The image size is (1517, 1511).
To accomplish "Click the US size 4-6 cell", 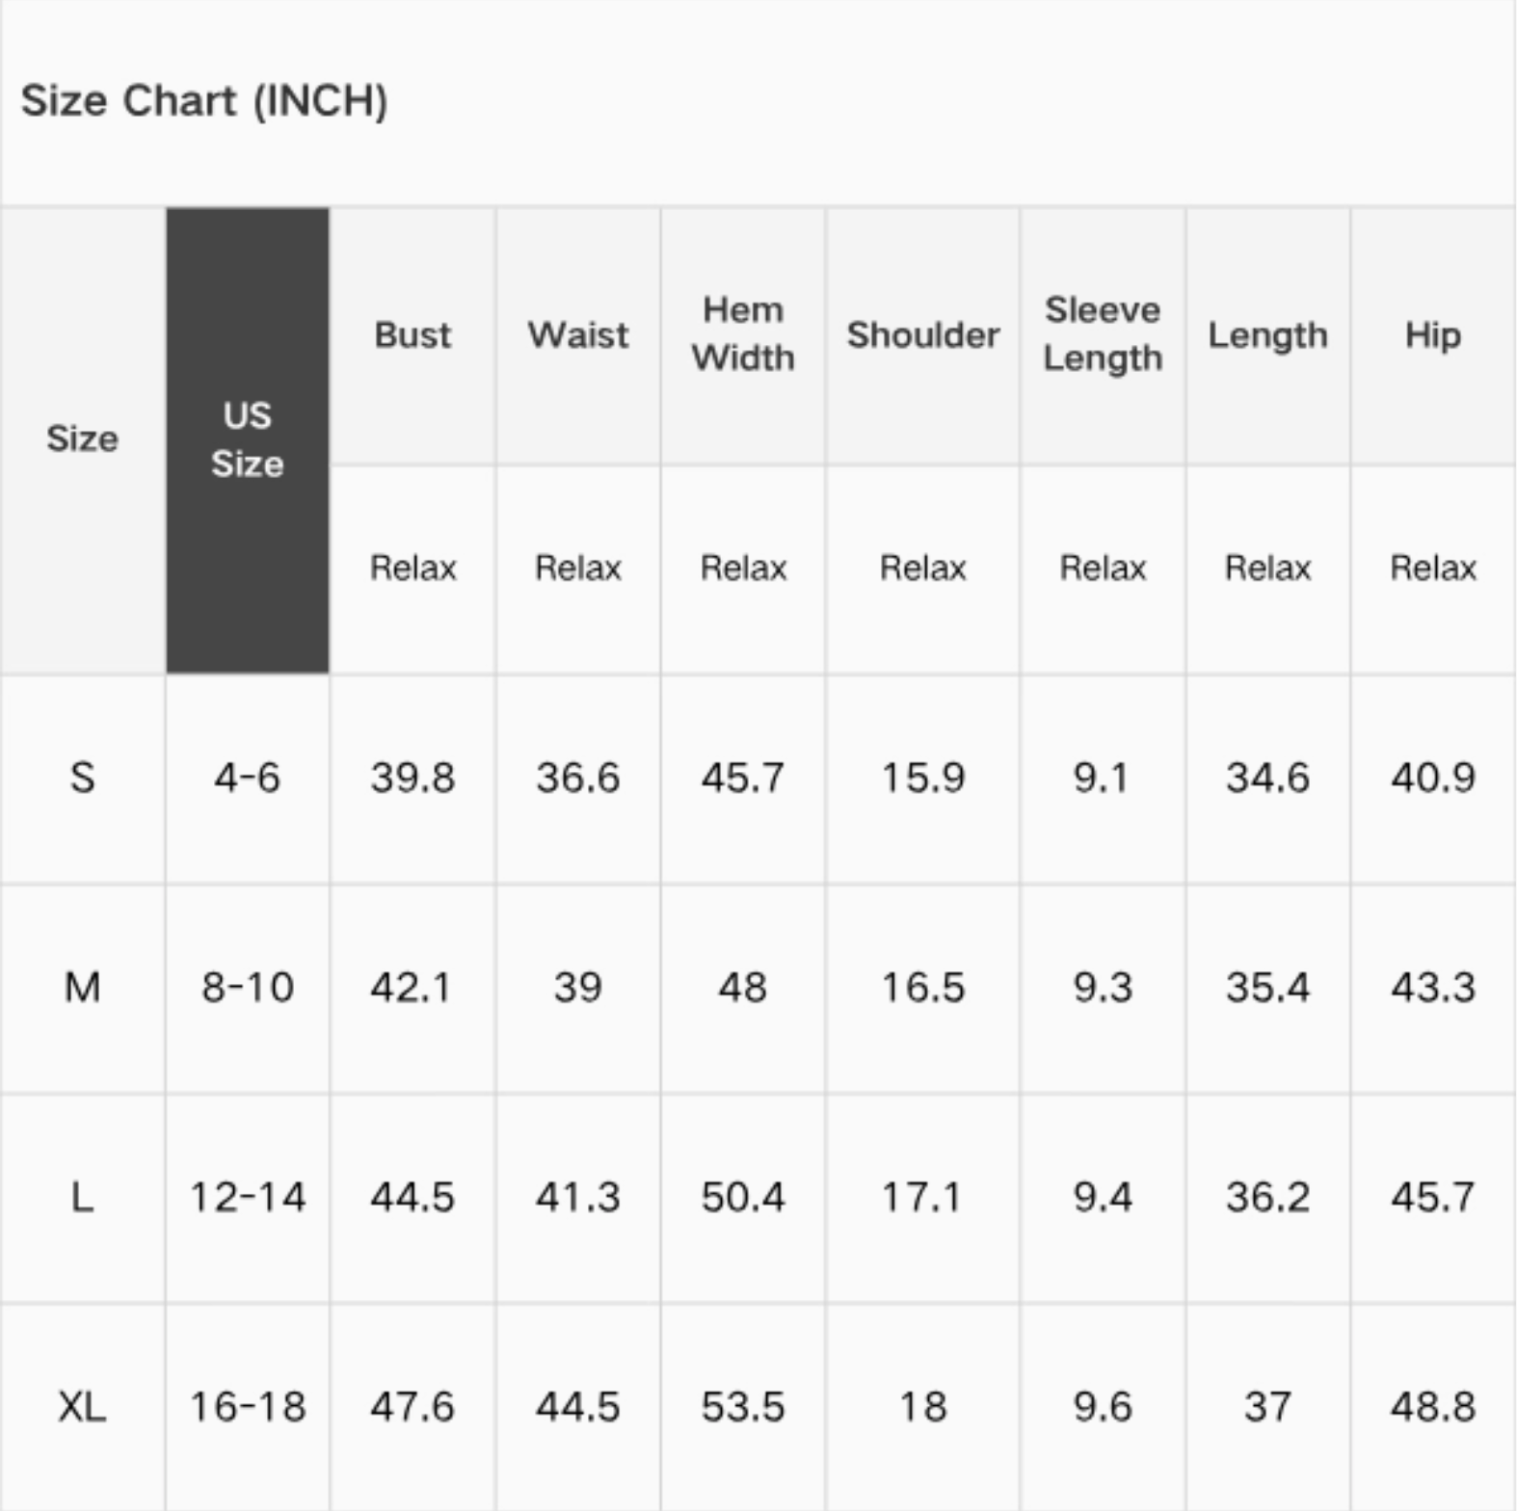I will tap(248, 778).
